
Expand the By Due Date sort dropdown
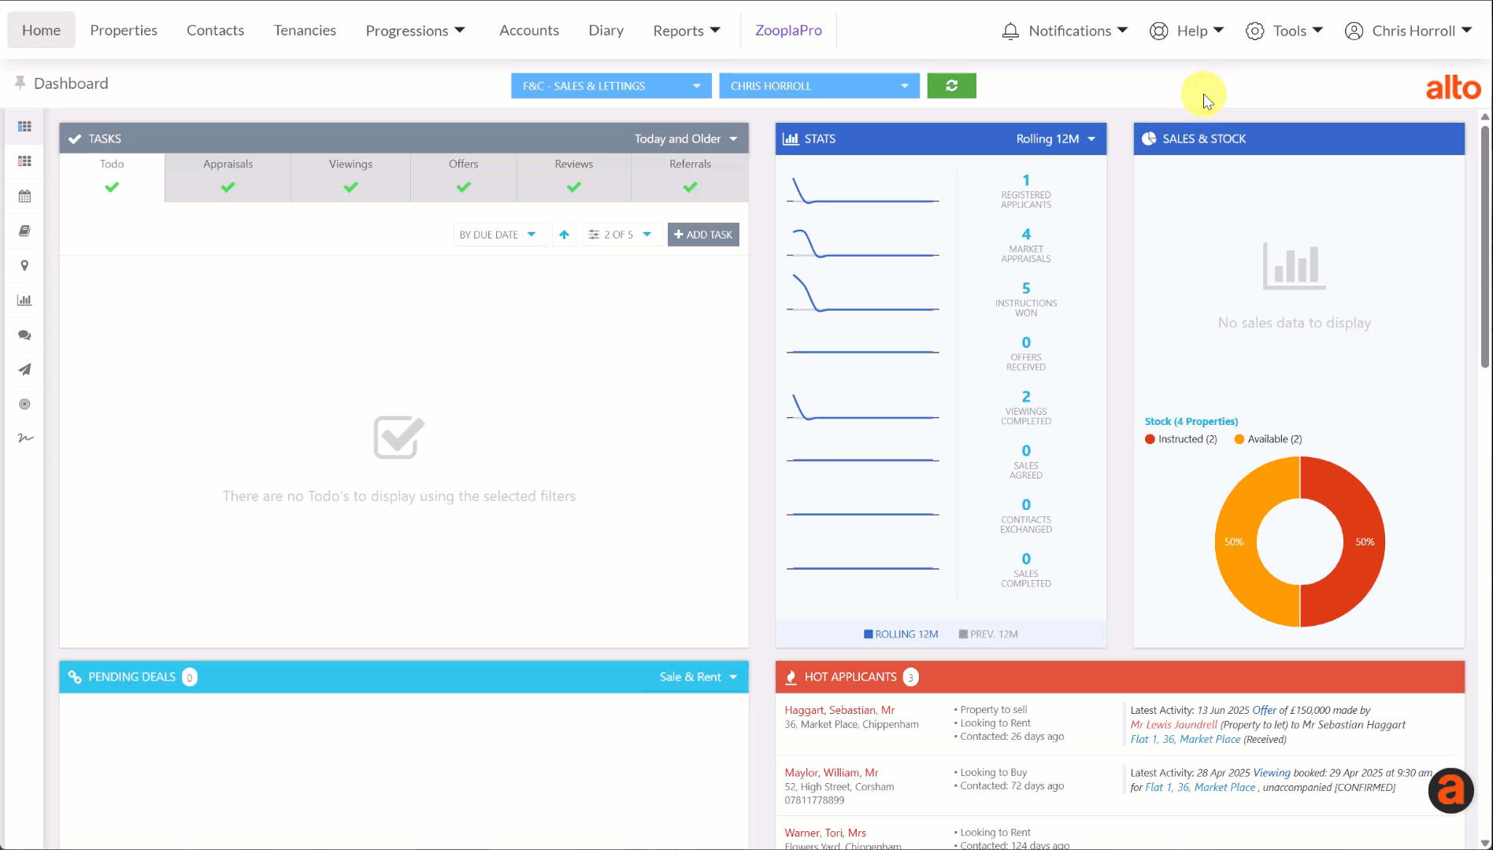[498, 235]
